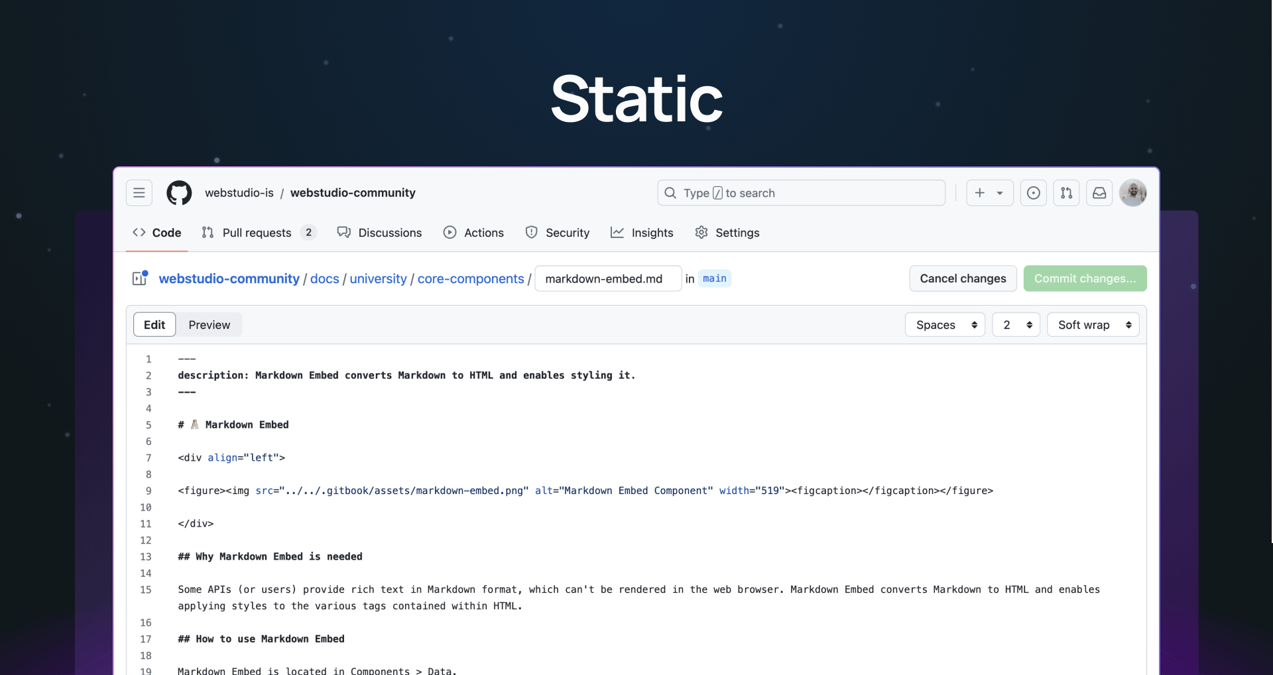Open the notifications inbox icon
Viewport: 1273px width, 675px height.
click(1099, 193)
